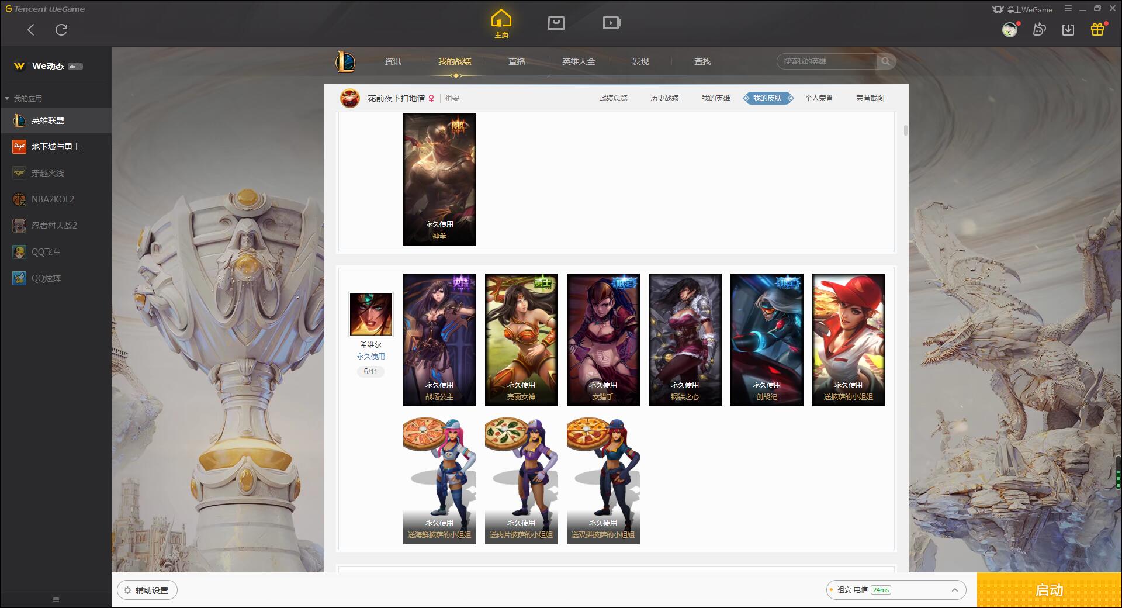Open the store bag icon
This screenshot has width=1122, height=608.
(x=556, y=23)
